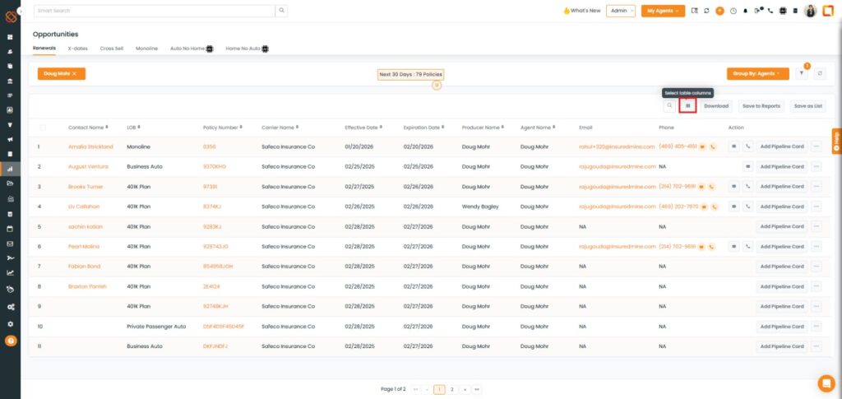Open the chat bubble widget
This screenshot has width=842, height=399.
click(x=826, y=383)
